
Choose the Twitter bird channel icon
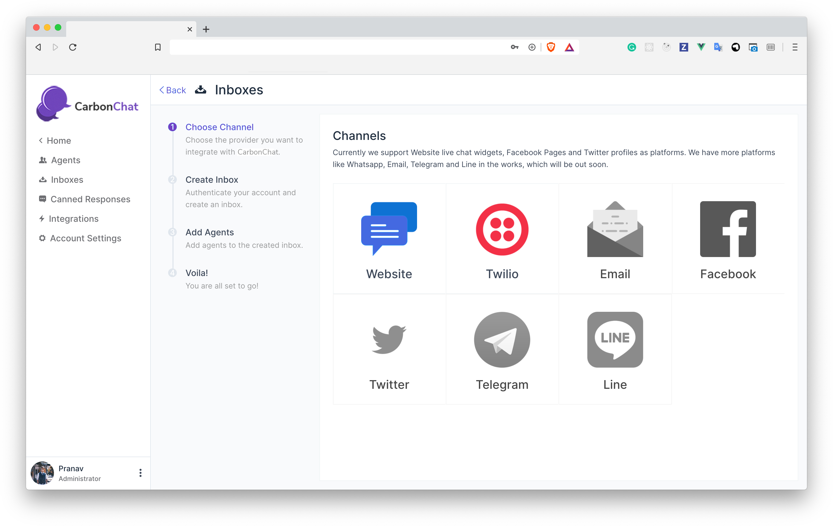389,339
